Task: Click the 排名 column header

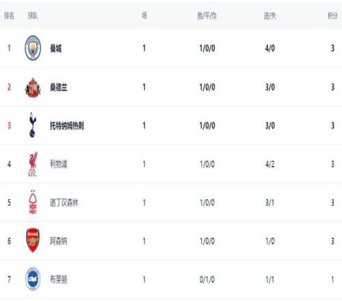Action: (9, 16)
